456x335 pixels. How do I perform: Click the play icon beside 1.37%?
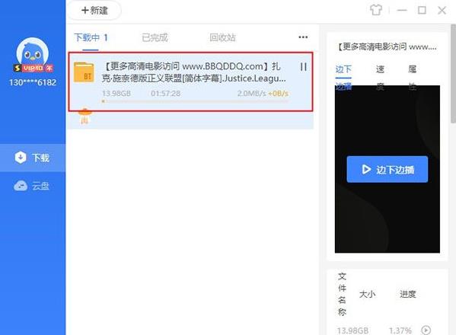pyautogui.click(x=426, y=330)
